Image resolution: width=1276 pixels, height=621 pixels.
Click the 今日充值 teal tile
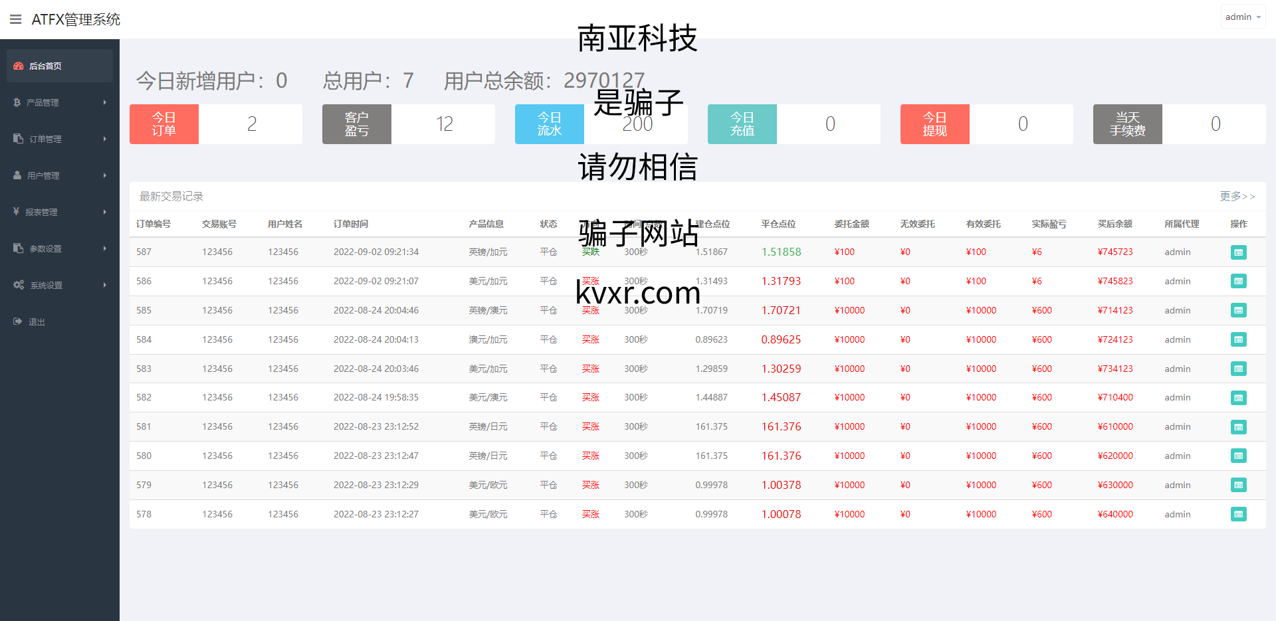[x=742, y=124]
